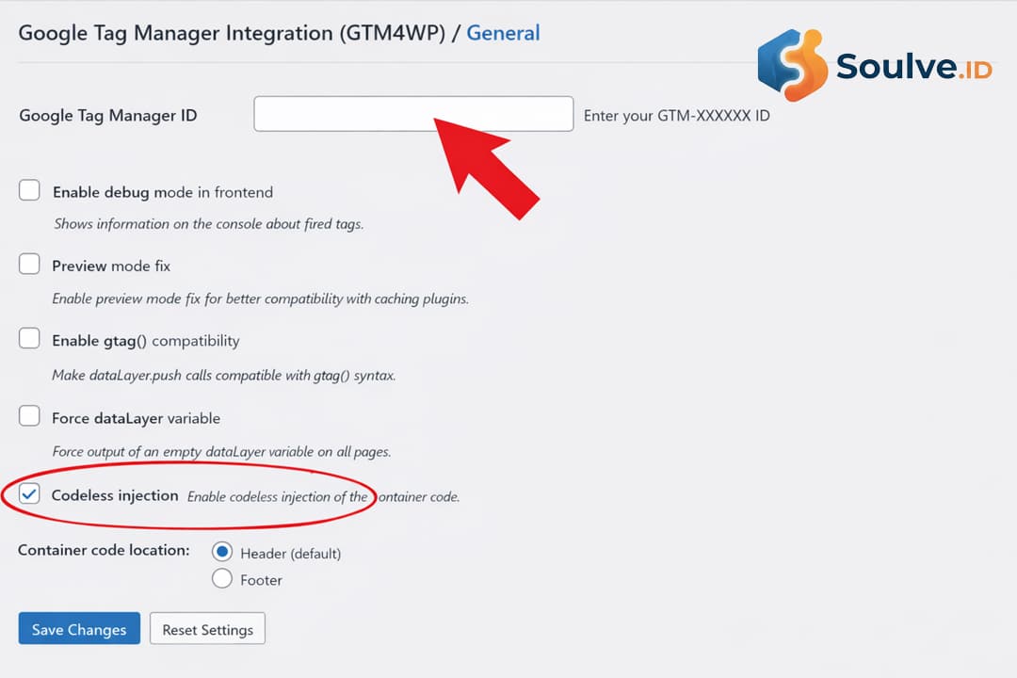This screenshot has width=1017, height=678.
Task: Check the Force dataLayer variable option
Action: pyautogui.click(x=29, y=415)
